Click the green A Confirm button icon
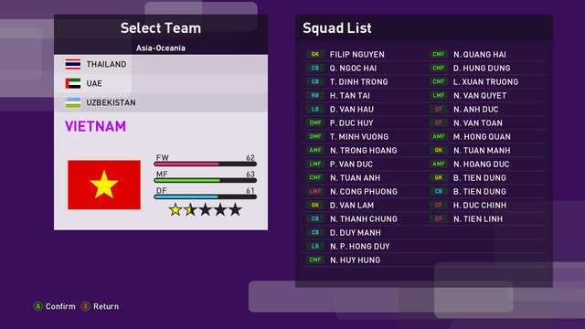Image resolution: width=585 pixels, height=329 pixels. click(37, 306)
